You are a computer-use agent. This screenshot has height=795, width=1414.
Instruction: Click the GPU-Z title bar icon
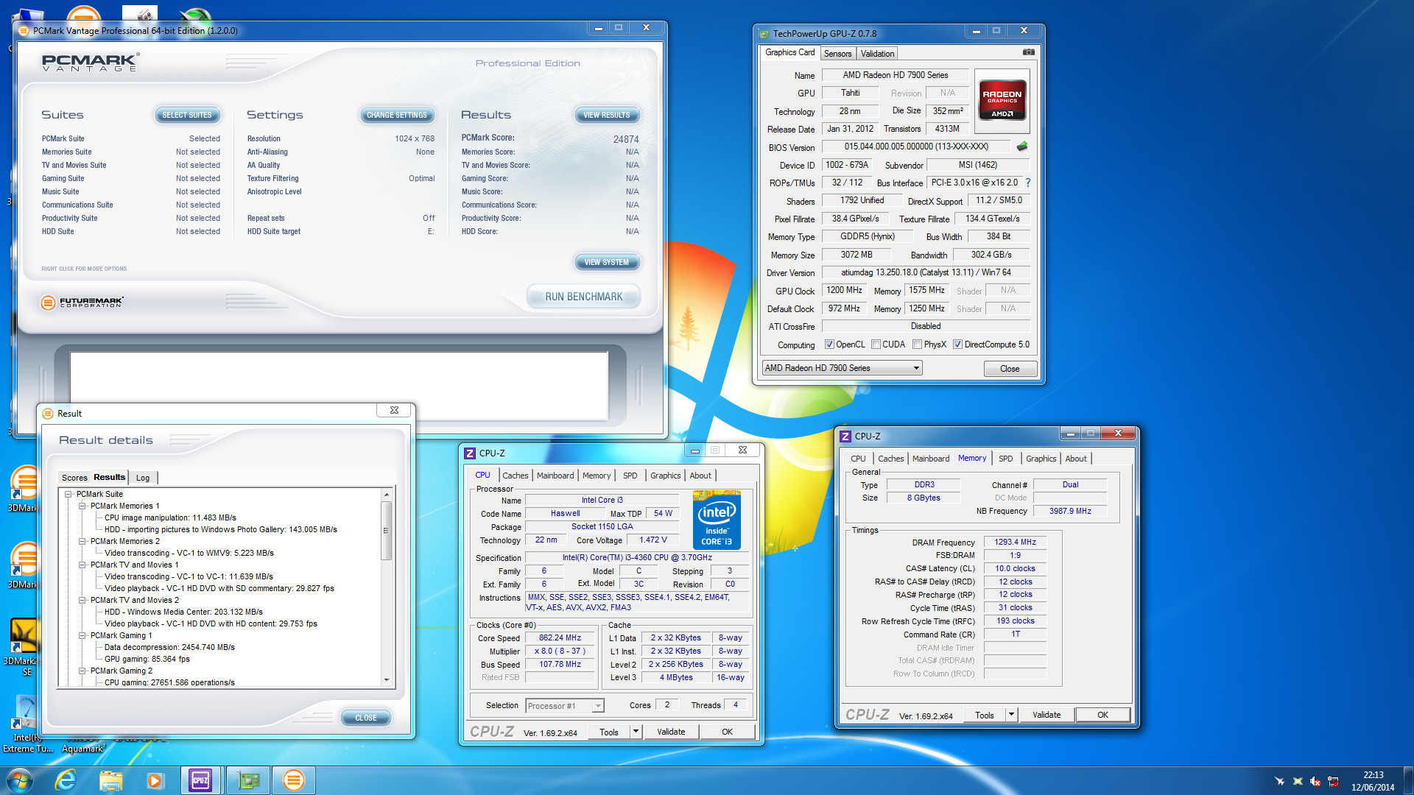click(764, 33)
